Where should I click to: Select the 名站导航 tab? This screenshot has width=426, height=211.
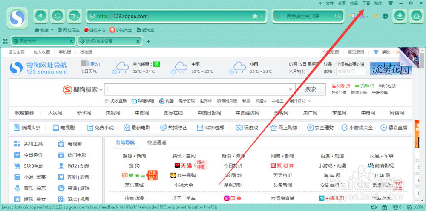[x=125, y=143]
